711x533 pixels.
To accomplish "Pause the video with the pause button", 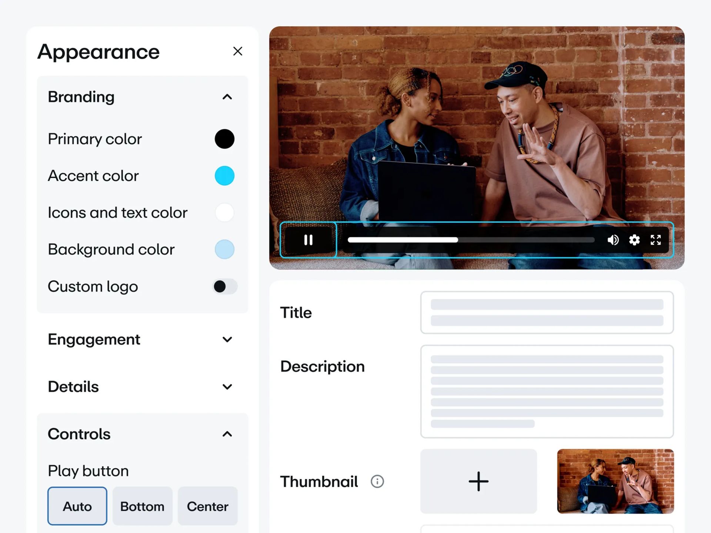I will (x=308, y=240).
